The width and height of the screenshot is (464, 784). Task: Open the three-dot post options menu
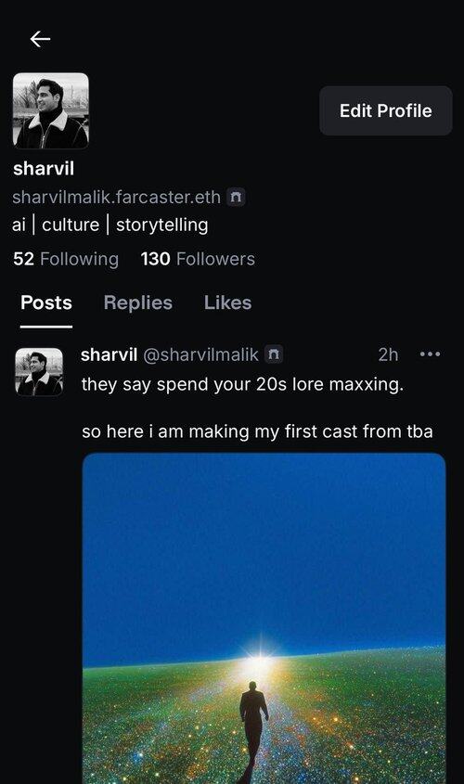(430, 354)
